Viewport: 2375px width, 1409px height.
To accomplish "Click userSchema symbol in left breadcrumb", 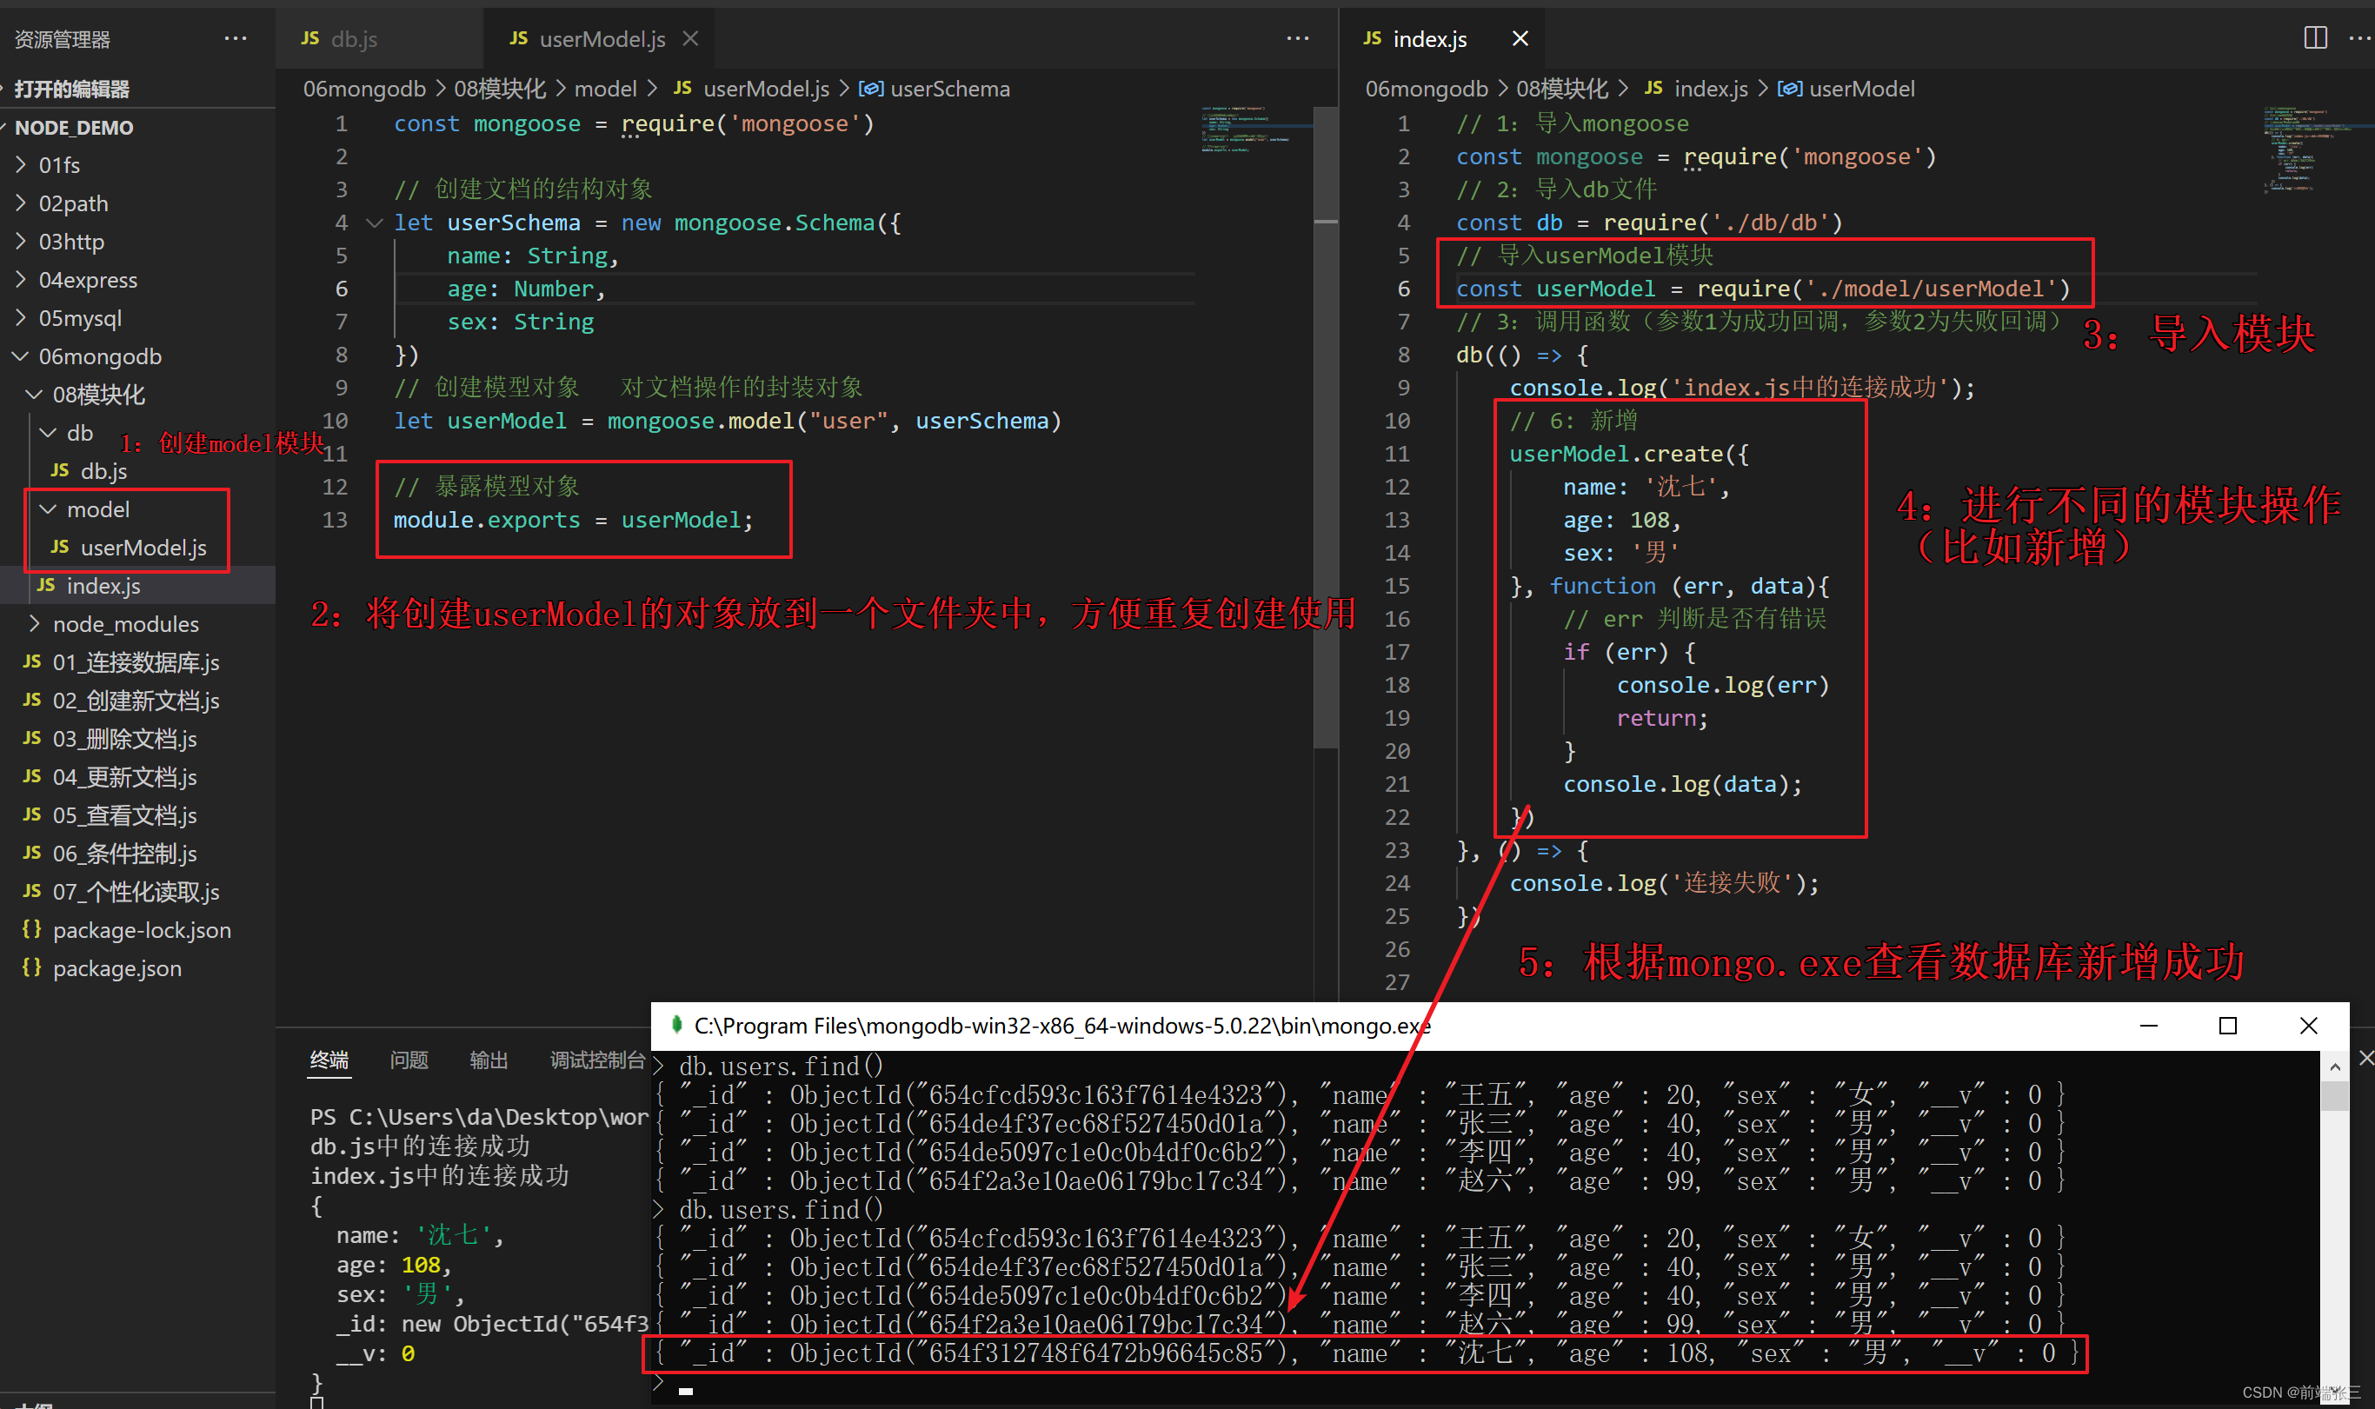I will click(948, 90).
